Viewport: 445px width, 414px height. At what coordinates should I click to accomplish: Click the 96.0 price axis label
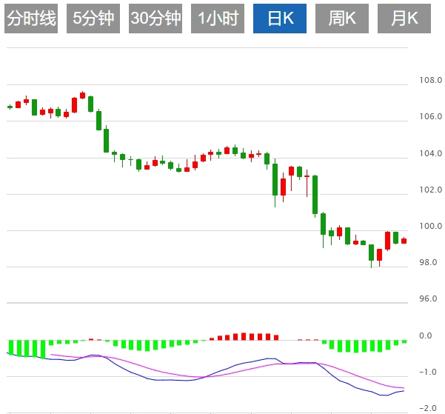point(428,298)
